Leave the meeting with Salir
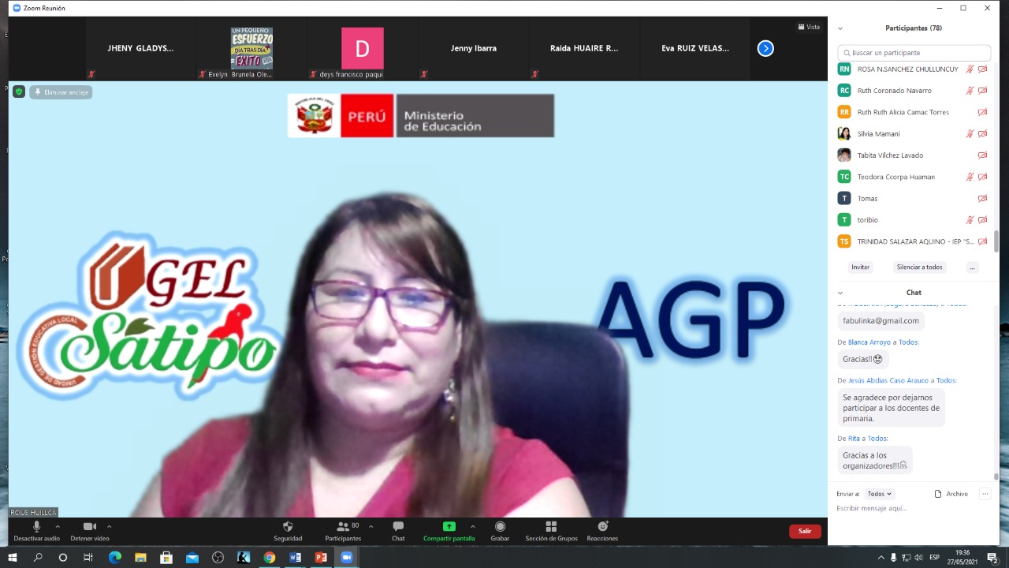This screenshot has width=1009, height=568. point(805,531)
